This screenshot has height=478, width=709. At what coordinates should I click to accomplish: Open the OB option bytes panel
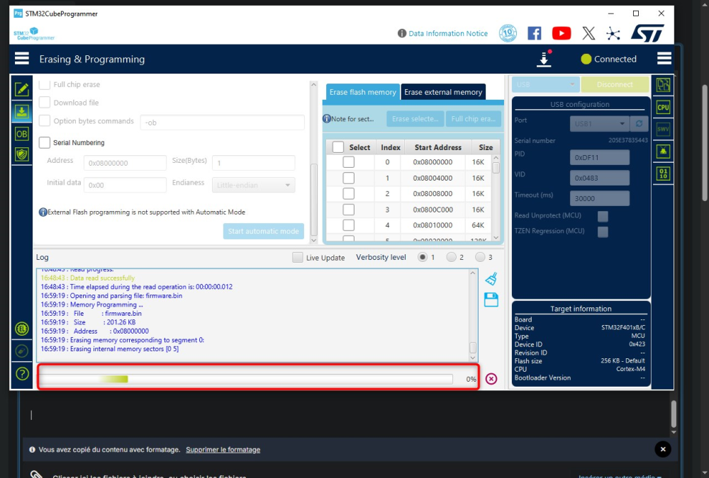(x=22, y=134)
